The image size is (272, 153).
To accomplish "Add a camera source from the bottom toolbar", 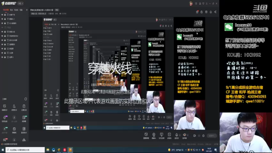I will [154, 136].
